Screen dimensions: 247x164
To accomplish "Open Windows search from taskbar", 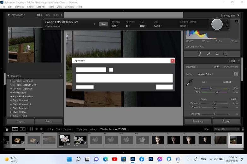I will click(78, 159).
